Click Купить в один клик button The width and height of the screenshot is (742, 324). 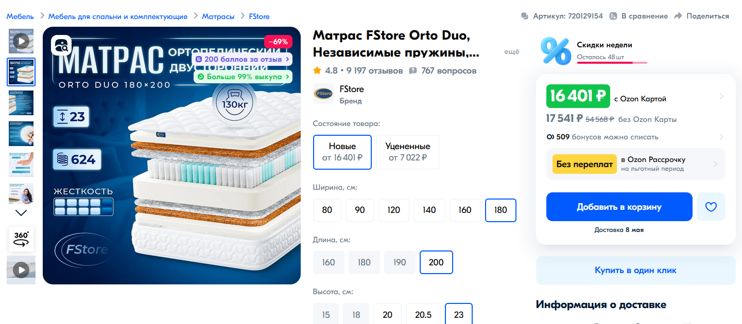(636, 270)
